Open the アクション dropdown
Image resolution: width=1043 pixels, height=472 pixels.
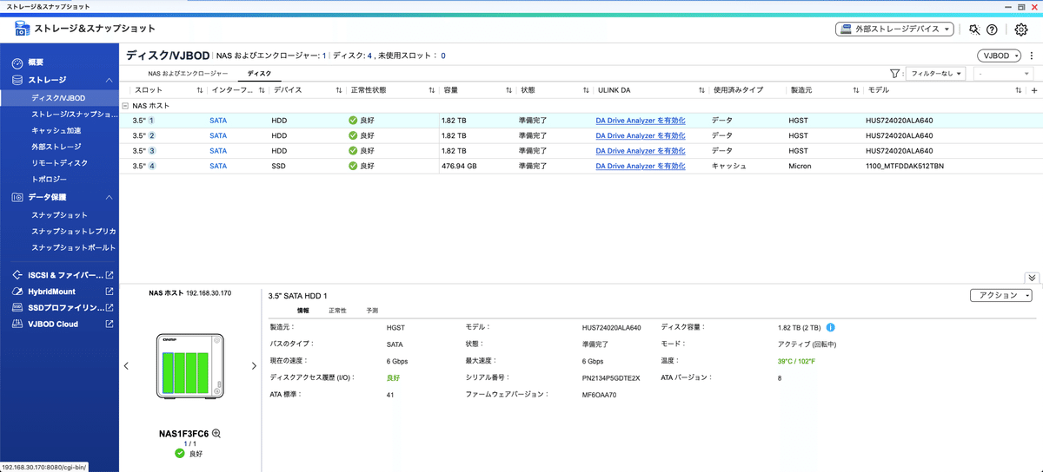click(1001, 295)
